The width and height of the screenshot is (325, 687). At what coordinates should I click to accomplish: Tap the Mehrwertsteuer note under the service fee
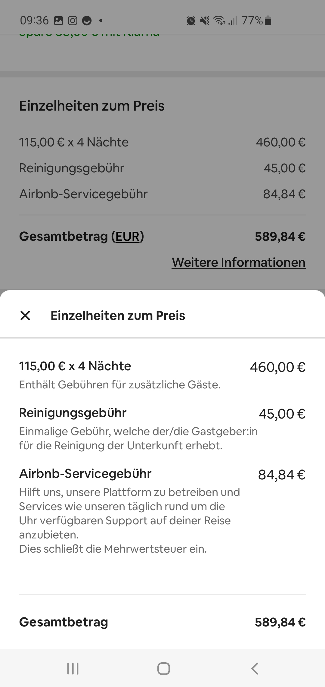click(113, 549)
